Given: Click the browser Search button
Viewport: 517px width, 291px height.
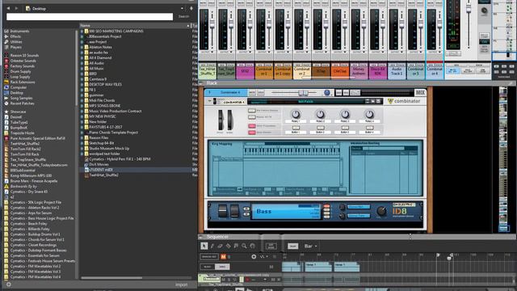Looking at the screenshot, I should (x=183, y=16).
